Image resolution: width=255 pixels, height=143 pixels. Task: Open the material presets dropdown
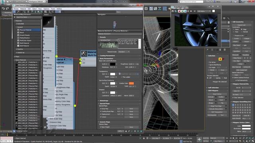point(107,40)
